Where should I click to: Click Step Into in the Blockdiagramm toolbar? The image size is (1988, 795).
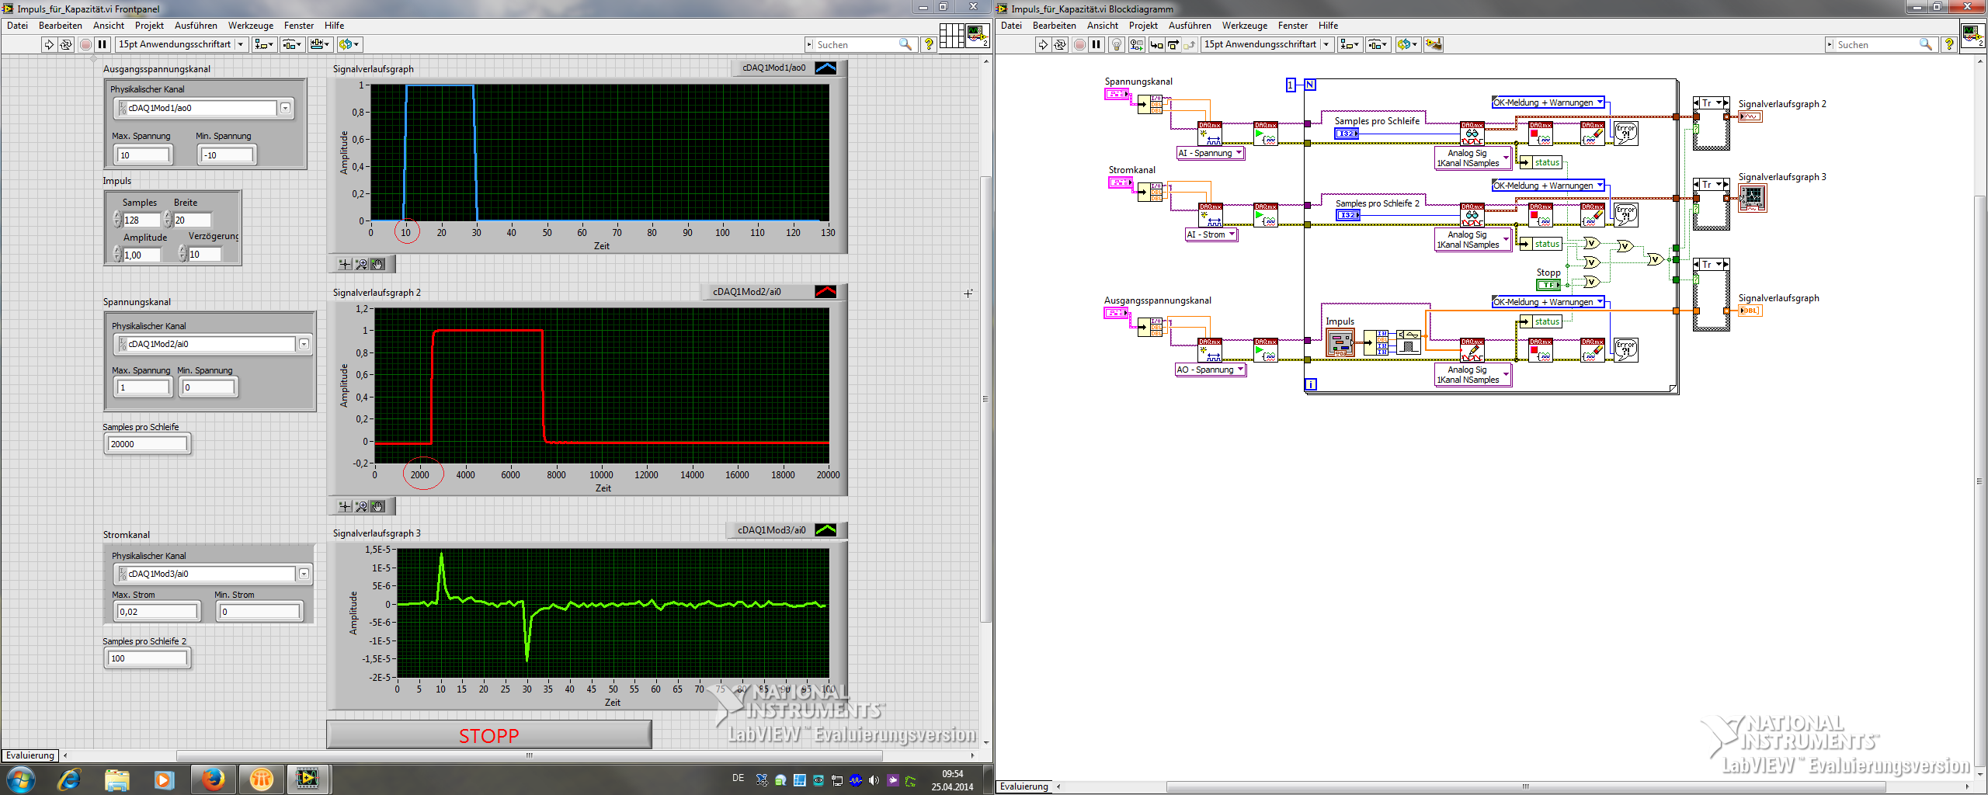click(1156, 45)
